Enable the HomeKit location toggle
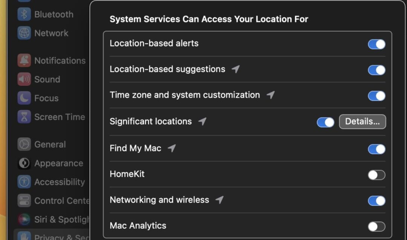Viewport: 407px width, 240px height. point(376,175)
